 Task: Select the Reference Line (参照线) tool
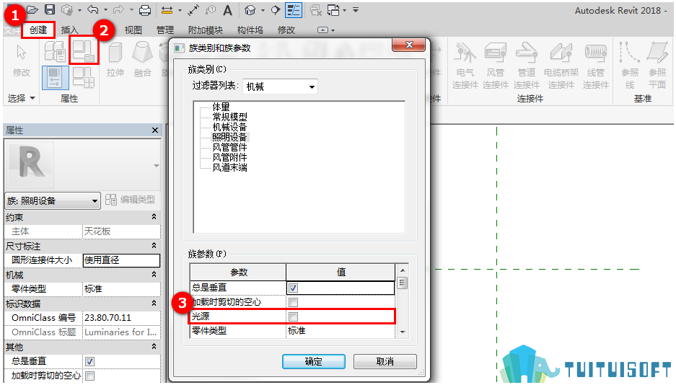coord(629,66)
